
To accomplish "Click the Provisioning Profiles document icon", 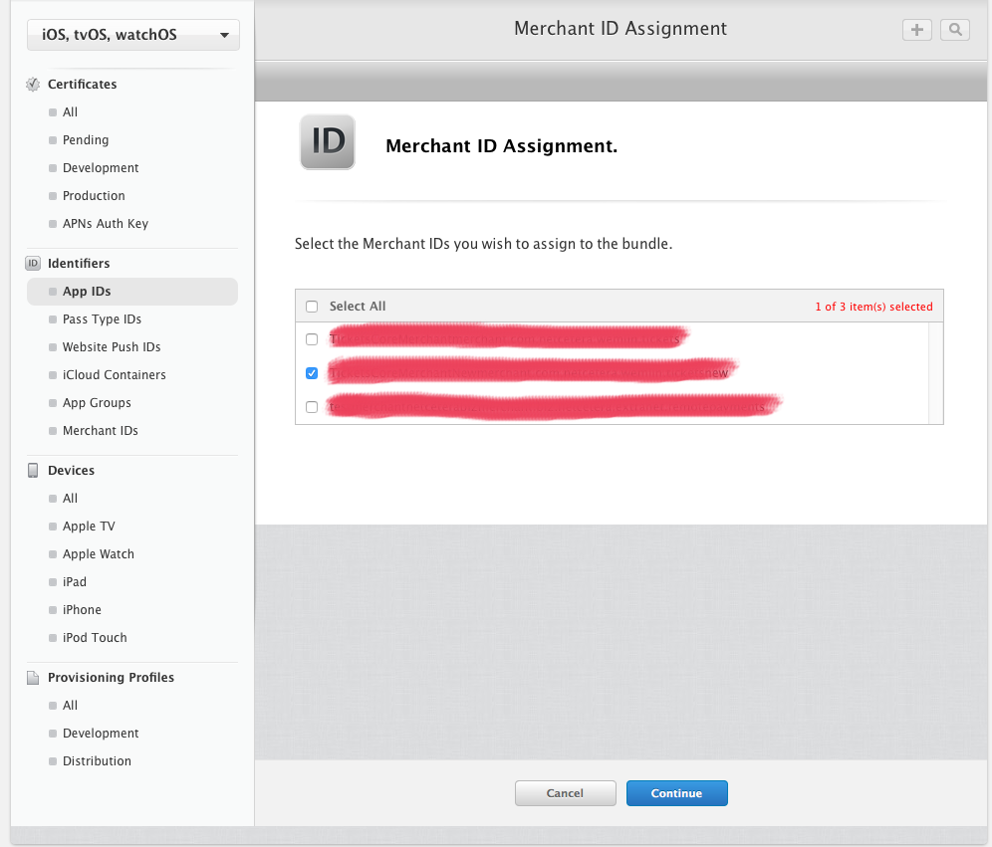I will 33,678.
